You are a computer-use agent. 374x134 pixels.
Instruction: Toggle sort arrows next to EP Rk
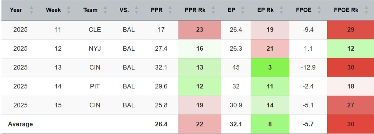coord(281,10)
